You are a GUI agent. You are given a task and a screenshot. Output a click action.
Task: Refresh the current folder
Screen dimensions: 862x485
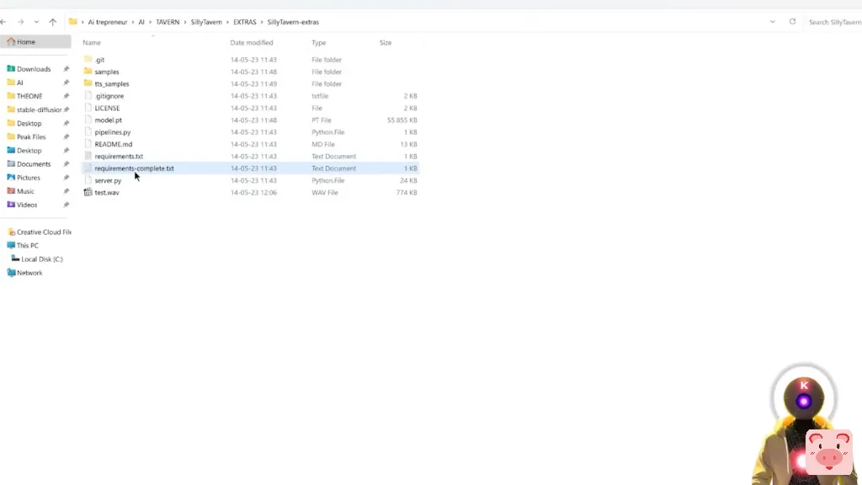[792, 22]
